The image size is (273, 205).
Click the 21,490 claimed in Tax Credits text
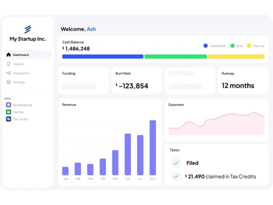221,177
